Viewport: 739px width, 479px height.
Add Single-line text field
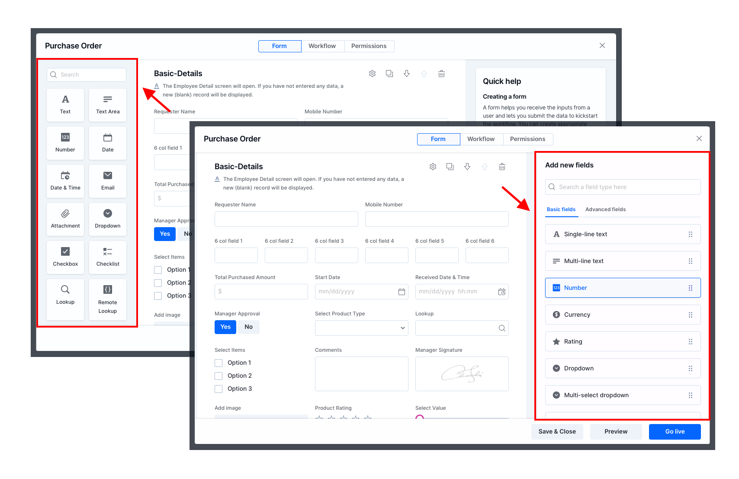[623, 234]
